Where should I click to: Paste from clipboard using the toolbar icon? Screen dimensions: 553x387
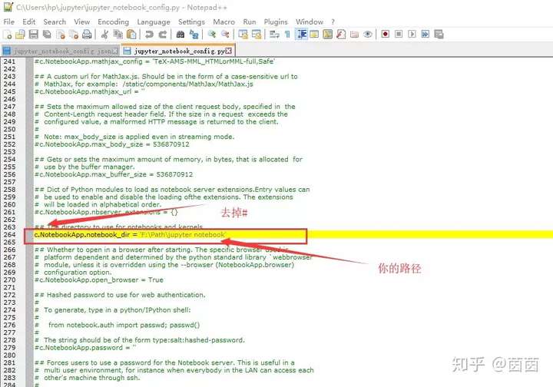click(x=131, y=35)
